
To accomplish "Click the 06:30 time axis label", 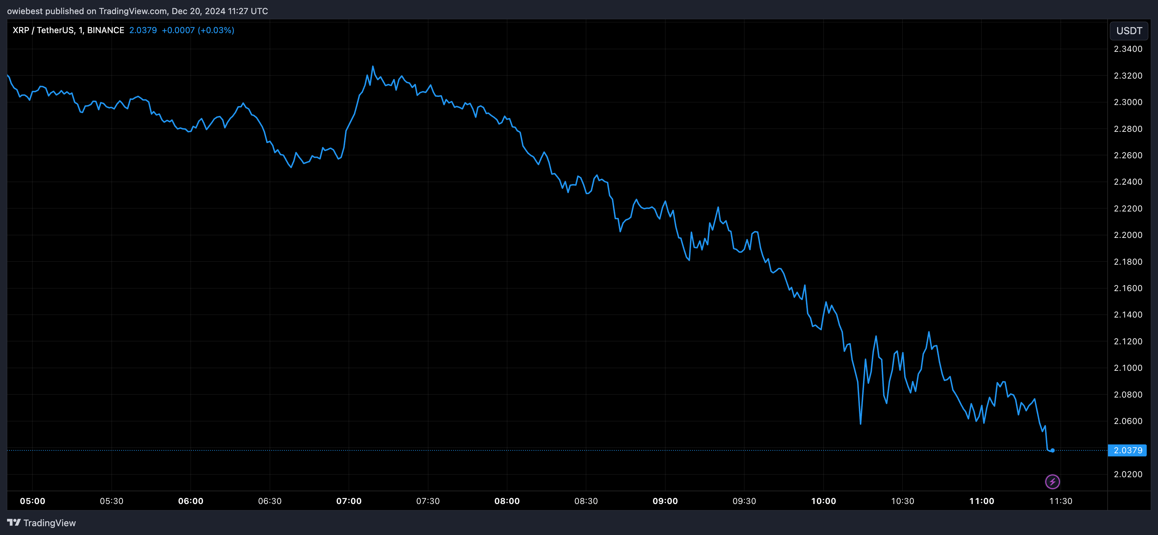I will 270,501.
